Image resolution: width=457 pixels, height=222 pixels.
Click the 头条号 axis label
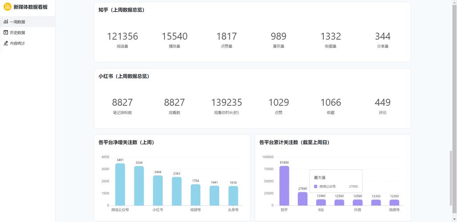(233, 210)
